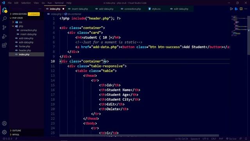Open the Explorer view in activity bar
The height and width of the screenshot is (141, 250).
pos(4,10)
